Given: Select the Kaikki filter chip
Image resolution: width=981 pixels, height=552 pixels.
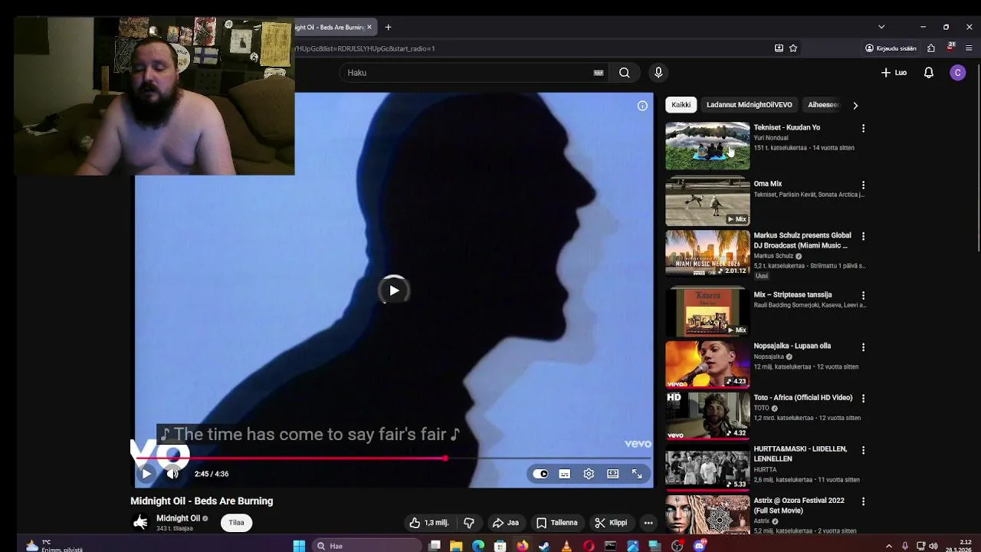Looking at the screenshot, I should click(681, 105).
